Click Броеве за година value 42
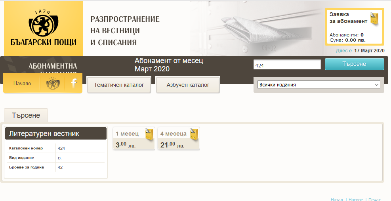This screenshot has width=391, height=201. (x=60, y=167)
